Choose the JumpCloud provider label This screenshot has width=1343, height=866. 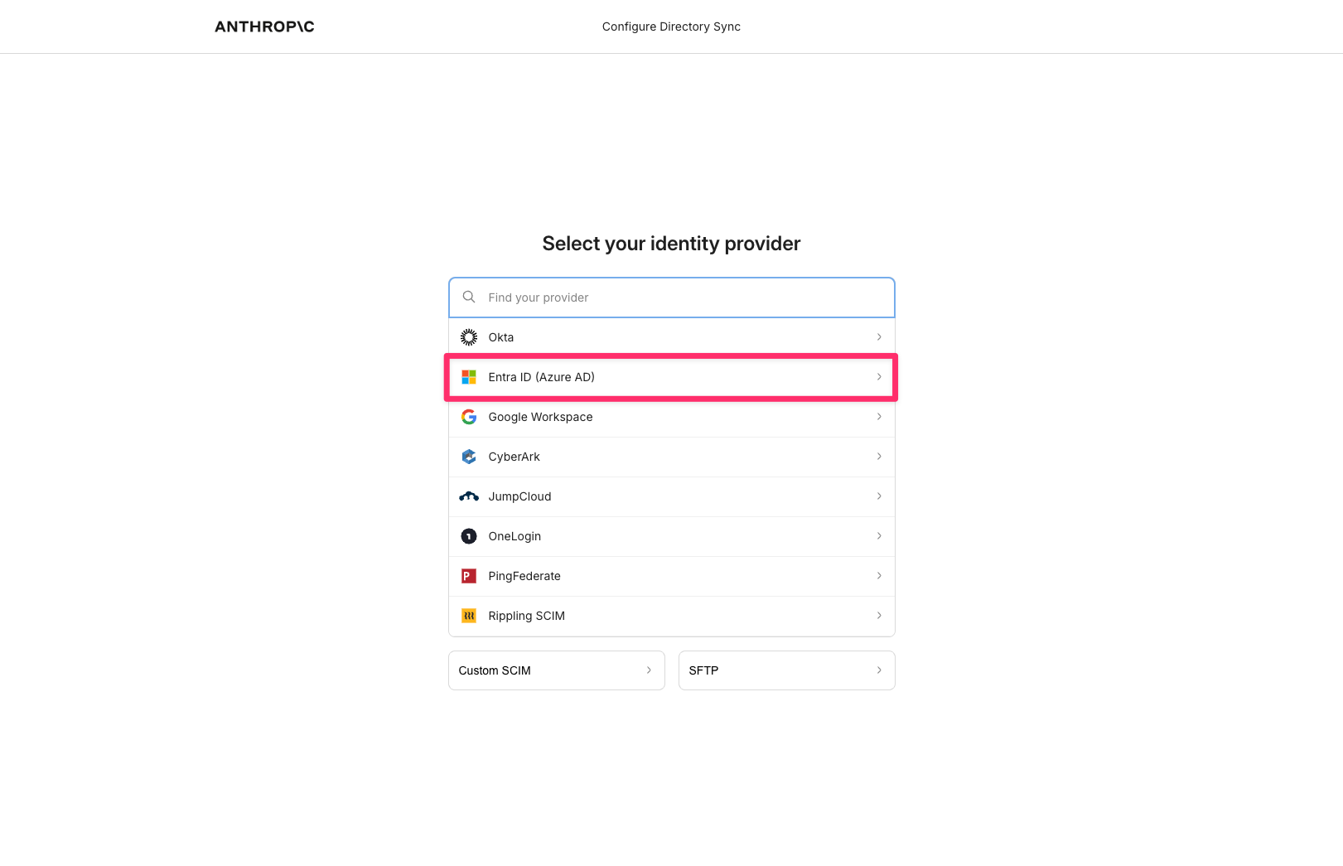click(519, 496)
